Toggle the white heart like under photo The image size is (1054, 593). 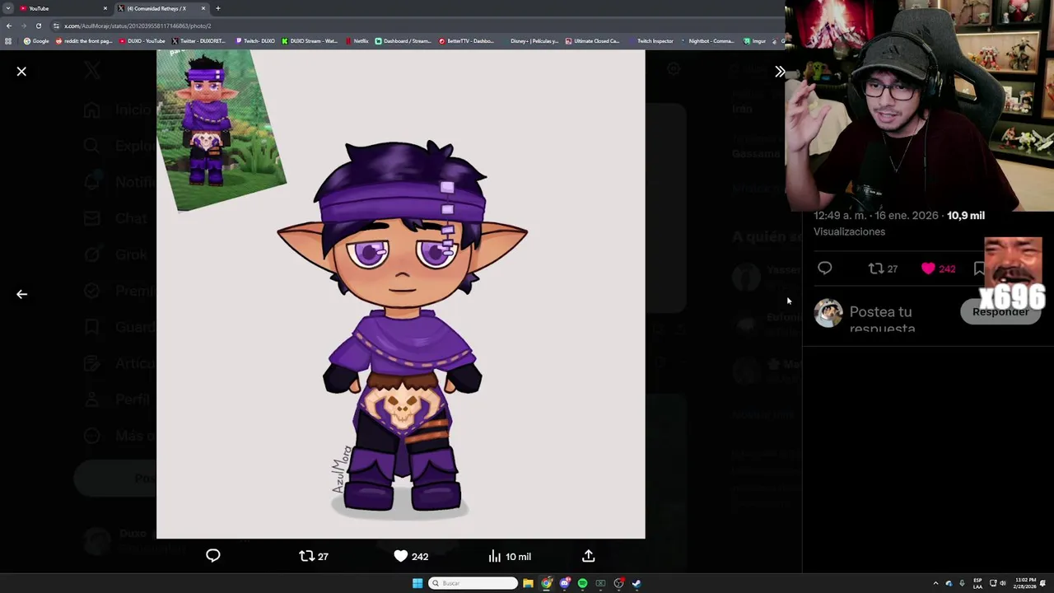pos(400,556)
